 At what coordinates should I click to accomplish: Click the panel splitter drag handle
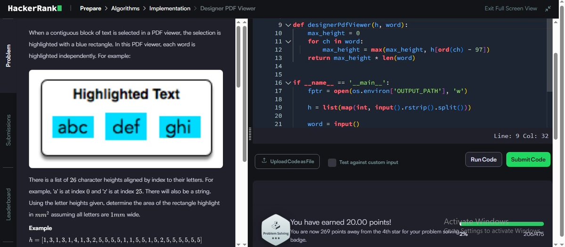(x=250, y=134)
